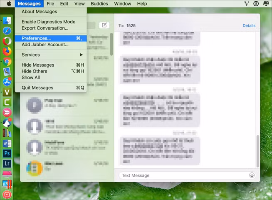Choose Show All
Screen dimensions: 272x200
(x=51, y=77)
